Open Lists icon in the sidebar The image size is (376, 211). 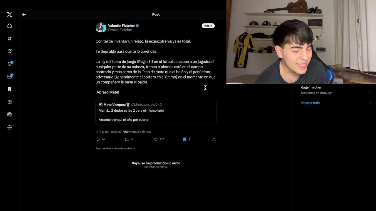[x=9, y=102]
